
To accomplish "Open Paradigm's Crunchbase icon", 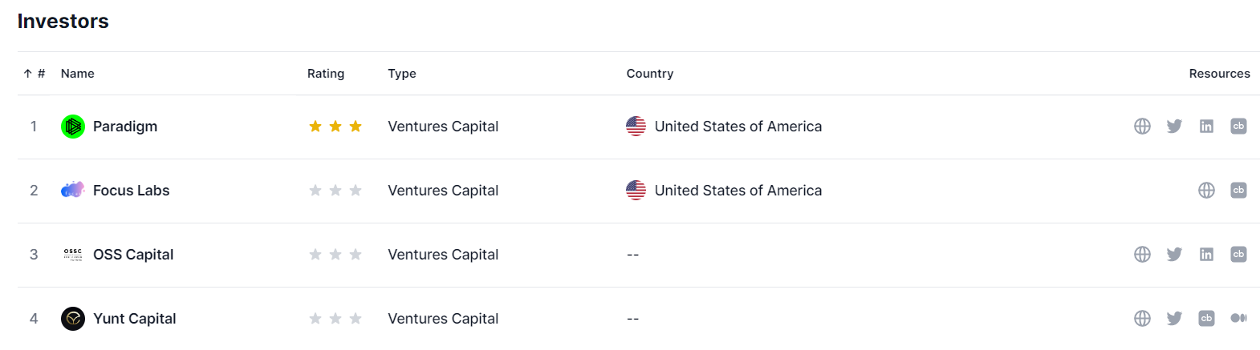I will pyautogui.click(x=1238, y=127).
